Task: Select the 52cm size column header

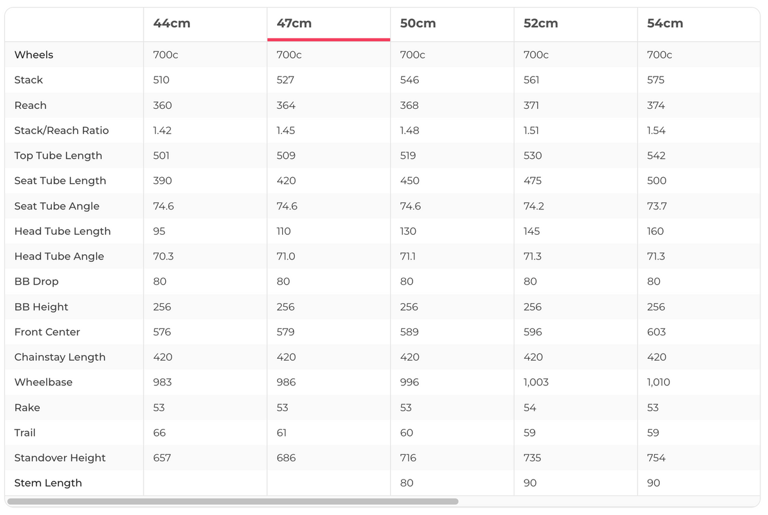Action: pos(541,23)
